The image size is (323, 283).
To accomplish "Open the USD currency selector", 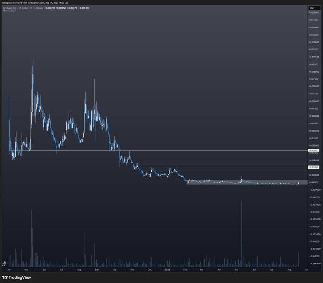I will tap(313, 8).
